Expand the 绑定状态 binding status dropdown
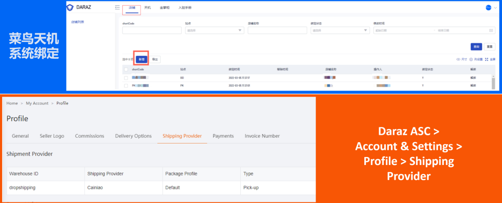Screen dimensions: 502x203 [x=366, y=30]
